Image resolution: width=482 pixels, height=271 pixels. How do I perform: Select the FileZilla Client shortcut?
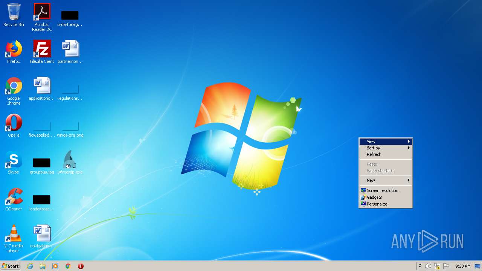pos(42,52)
